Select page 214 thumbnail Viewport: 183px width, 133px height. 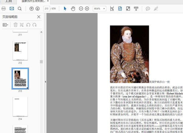click(20, 106)
